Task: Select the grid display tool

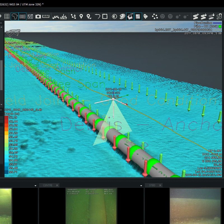Action: click(7, 16)
